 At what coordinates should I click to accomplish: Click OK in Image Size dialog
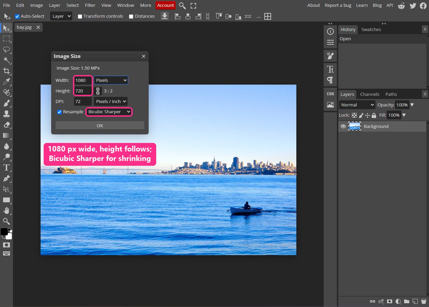pyautogui.click(x=100, y=126)
